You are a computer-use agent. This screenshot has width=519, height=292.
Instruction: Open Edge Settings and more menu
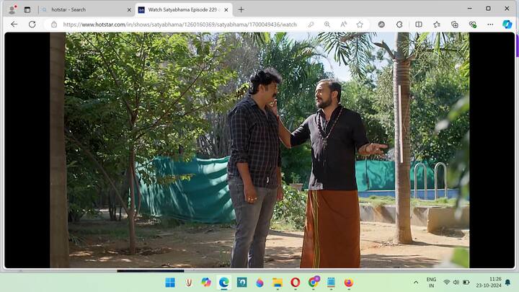(491, 24)
